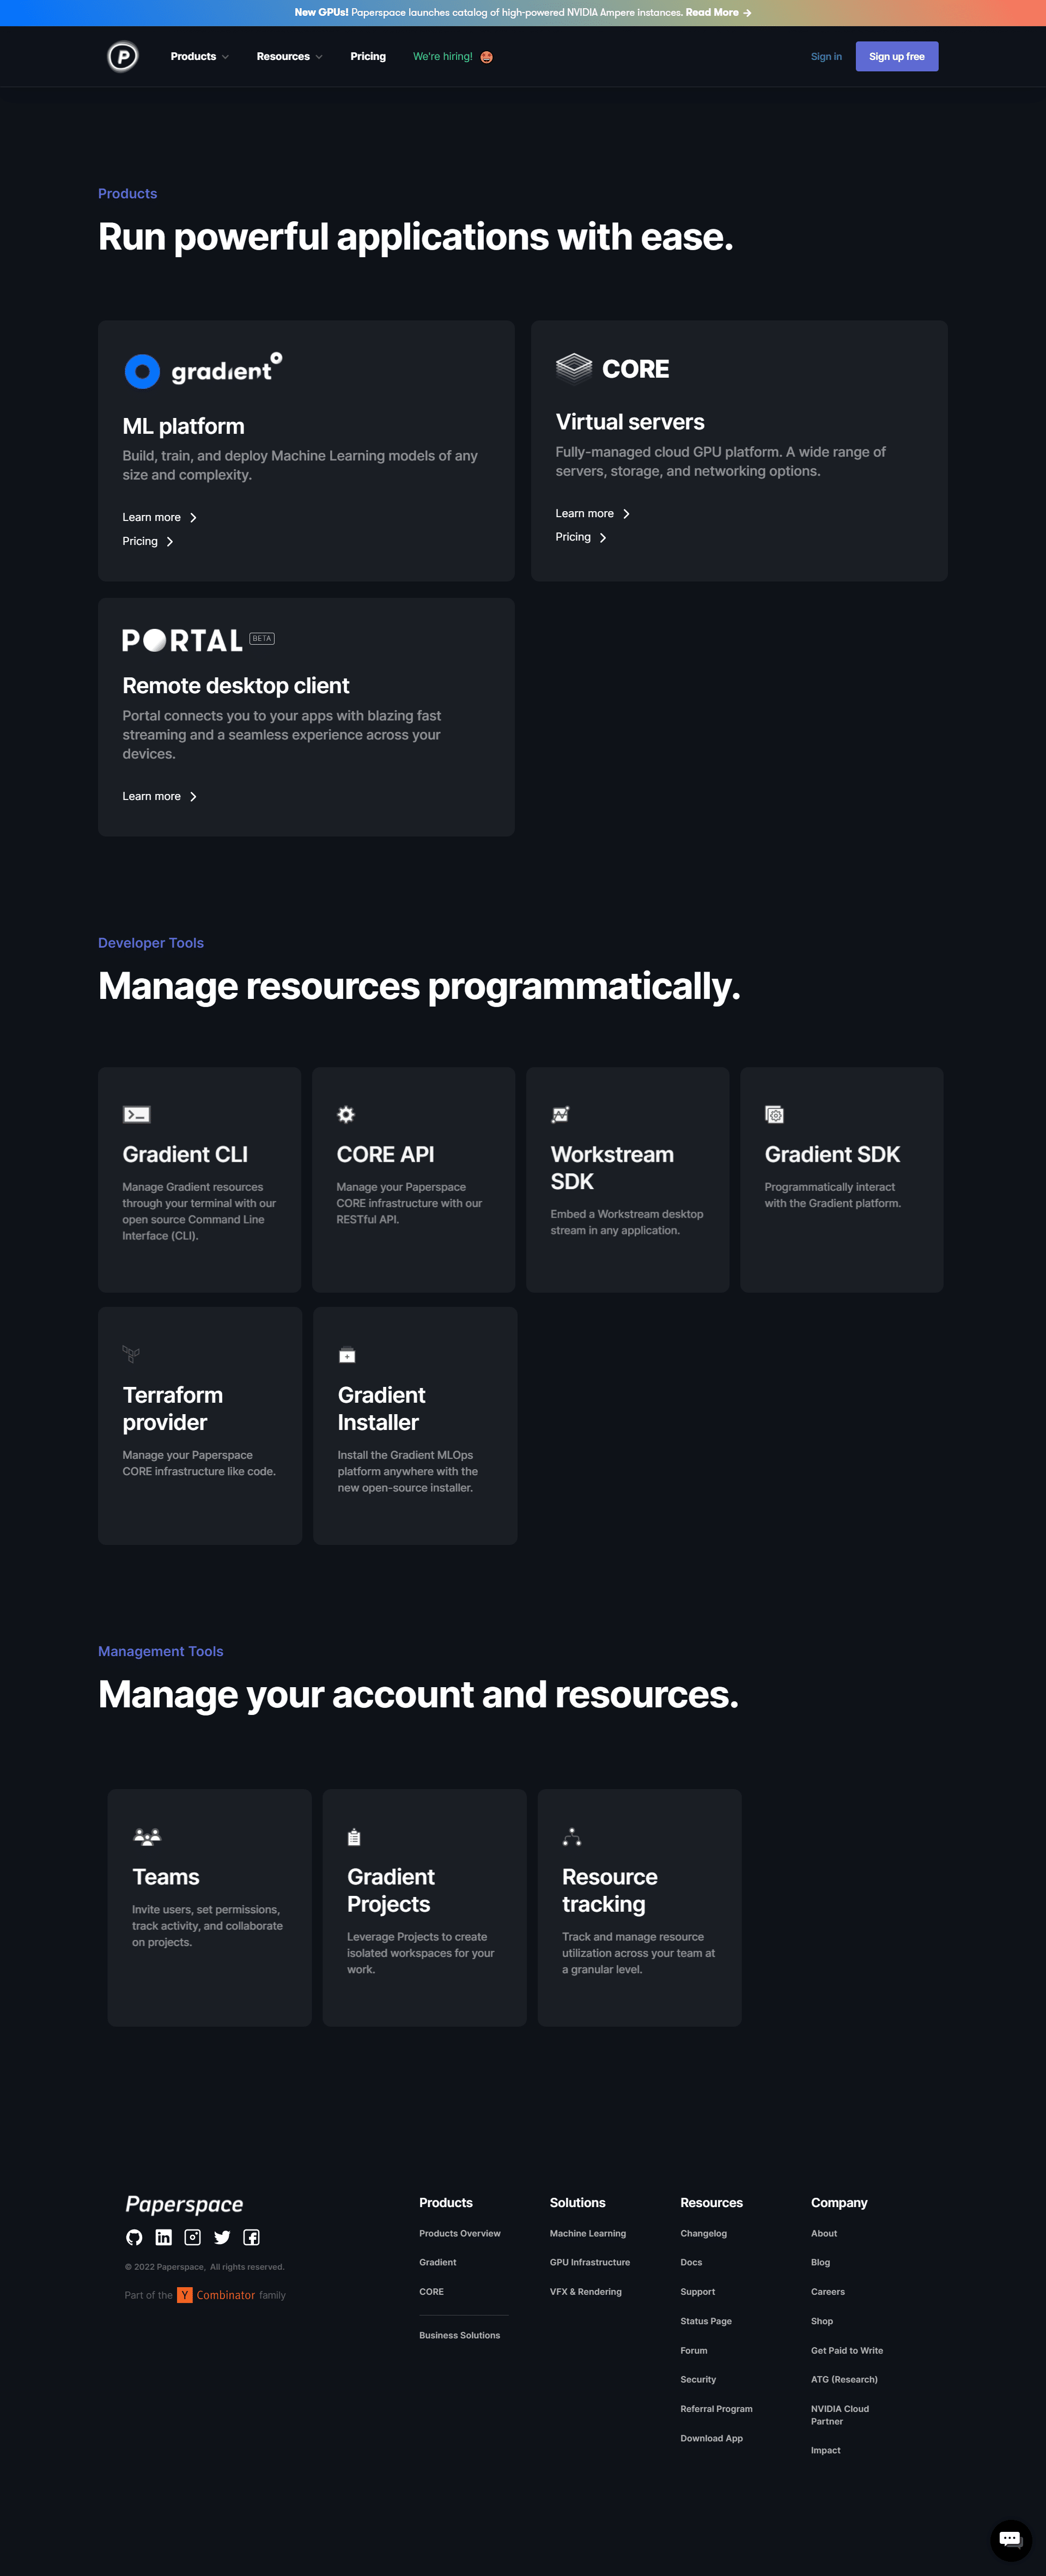Open the Terraform provider card title
This screenshot has width=1046, height=2576.
173,1408
